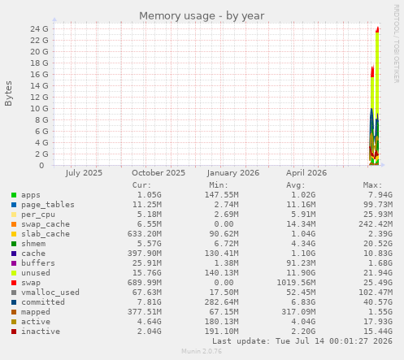Click the yellow-green unused legend swatch
This screenshot has height=360, width=404.
tap(14, 273)
